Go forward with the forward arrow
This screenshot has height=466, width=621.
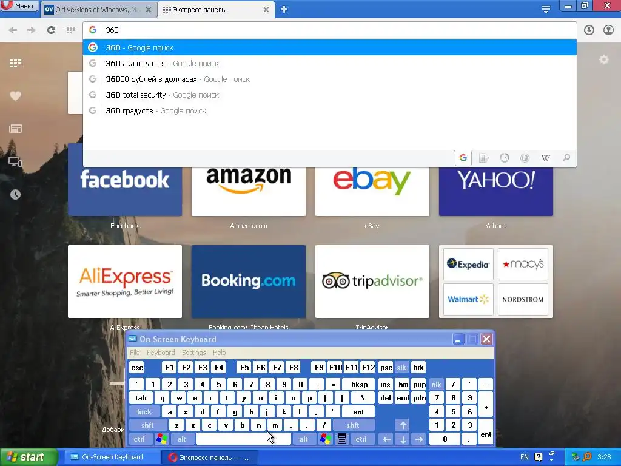[32, 30]
